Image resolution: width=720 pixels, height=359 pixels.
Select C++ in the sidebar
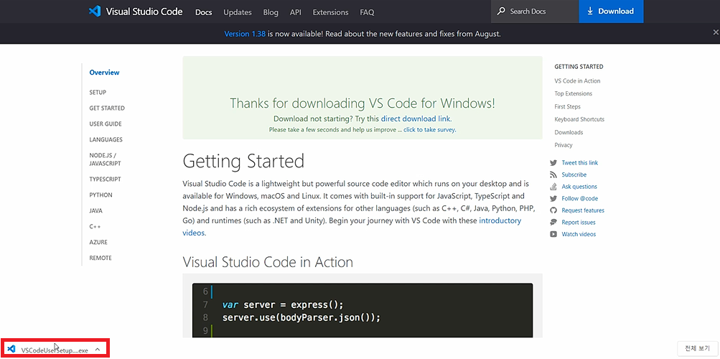pos(95,226)
